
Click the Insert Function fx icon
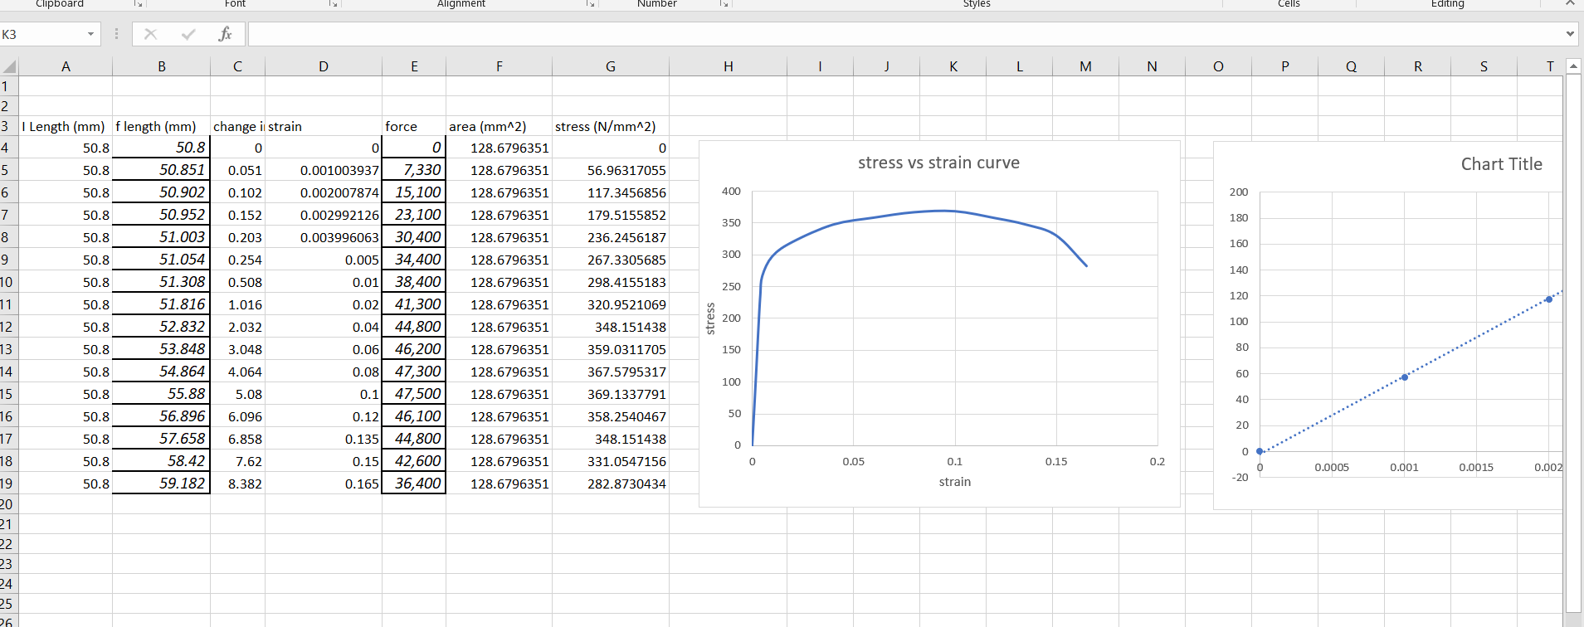(x=225, y=34)
